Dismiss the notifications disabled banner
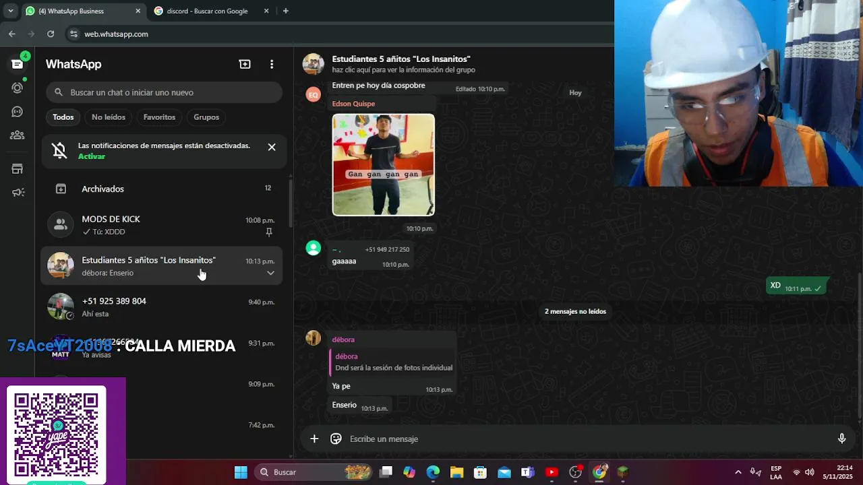The height and width of the screenshot is (485, 863). coord(272,147)
